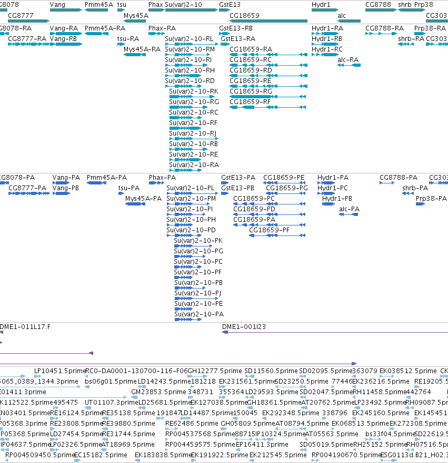Open the CG8777 gene feature

pyautogui.click(x=28, y=21)
